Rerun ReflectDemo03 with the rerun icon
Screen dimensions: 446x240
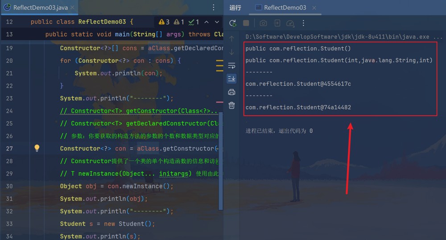pos(233,23)
